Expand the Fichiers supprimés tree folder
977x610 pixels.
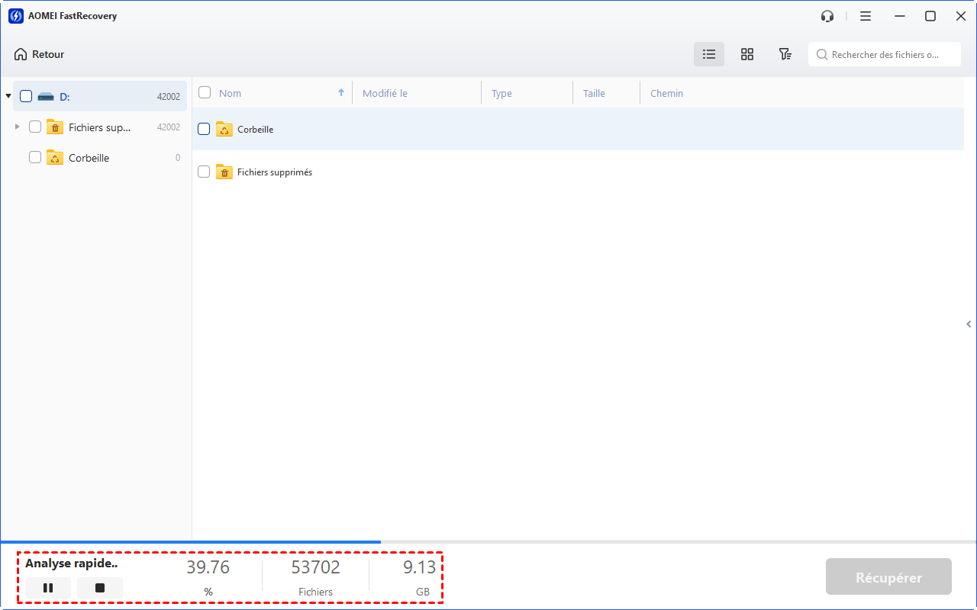coord(18,127)
